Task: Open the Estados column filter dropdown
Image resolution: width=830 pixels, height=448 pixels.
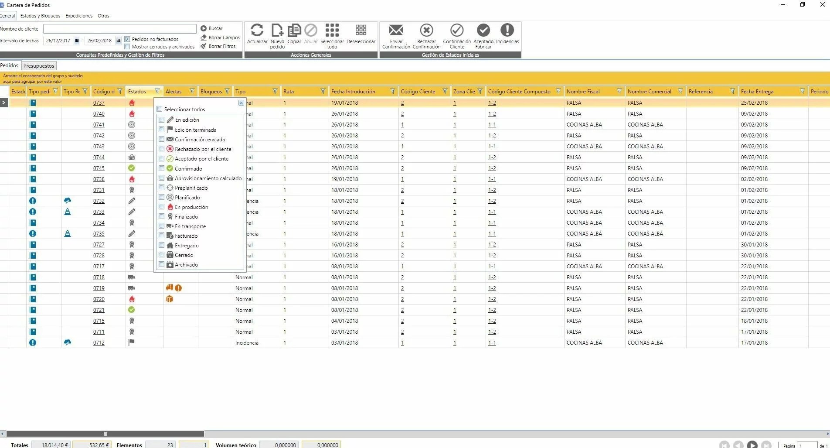Action: coord(157,91)
